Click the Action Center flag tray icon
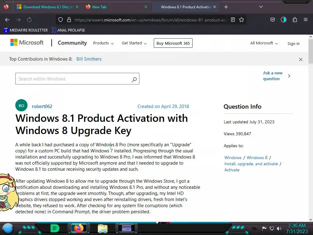Viewport: 313px width, 235px height. coord(264,228)
